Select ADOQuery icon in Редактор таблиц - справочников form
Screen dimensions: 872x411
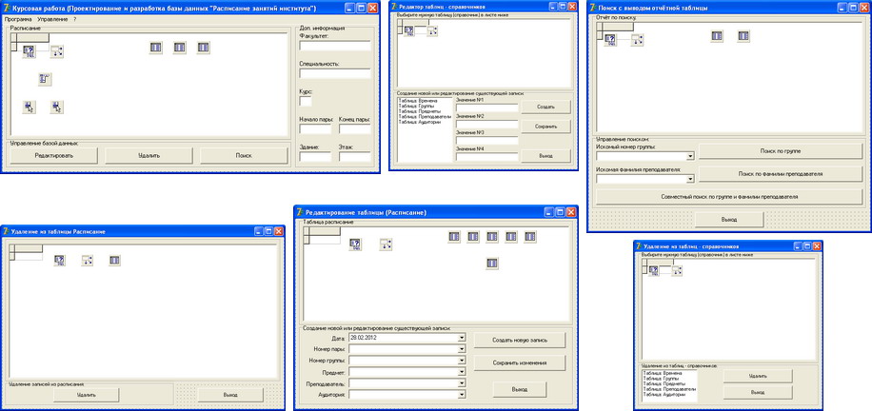click(409, 31)
